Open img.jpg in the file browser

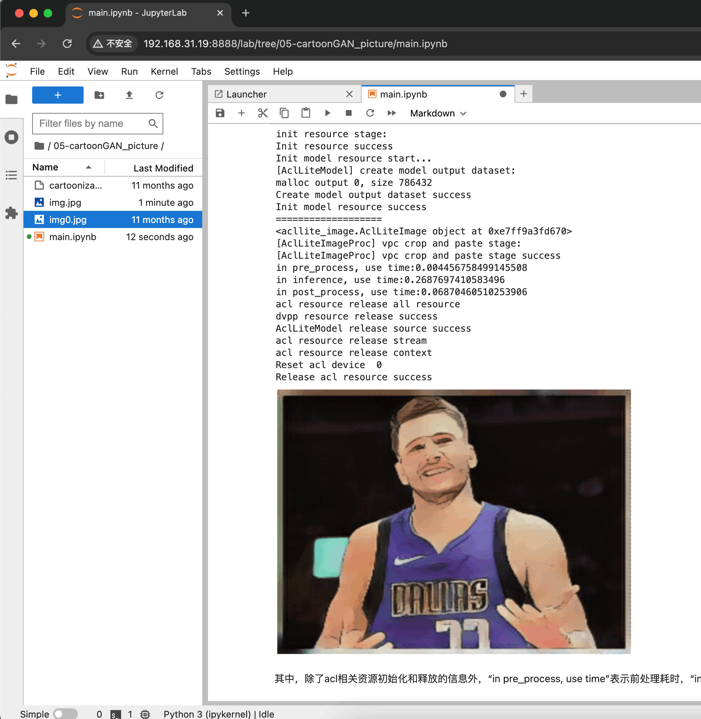tap(65, 203)
